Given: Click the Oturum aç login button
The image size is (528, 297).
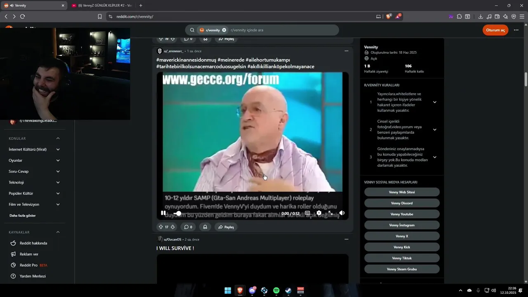Looking at the screenshot, I should (495, 30).
